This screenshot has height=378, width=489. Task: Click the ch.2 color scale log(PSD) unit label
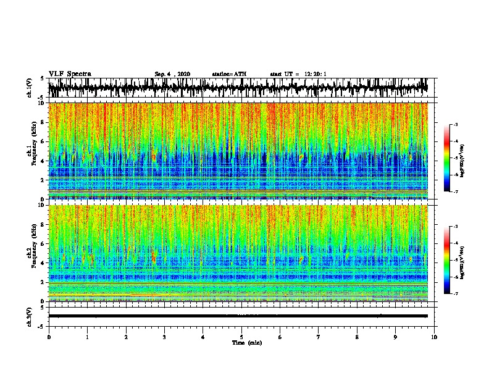click(462, 262)
